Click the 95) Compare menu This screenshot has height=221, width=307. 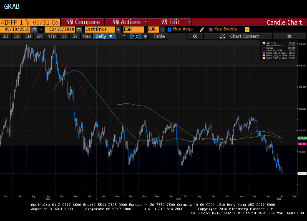[x=83, y=22]
